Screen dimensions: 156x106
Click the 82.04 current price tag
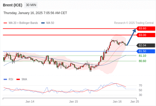click(x=146, y=46)
